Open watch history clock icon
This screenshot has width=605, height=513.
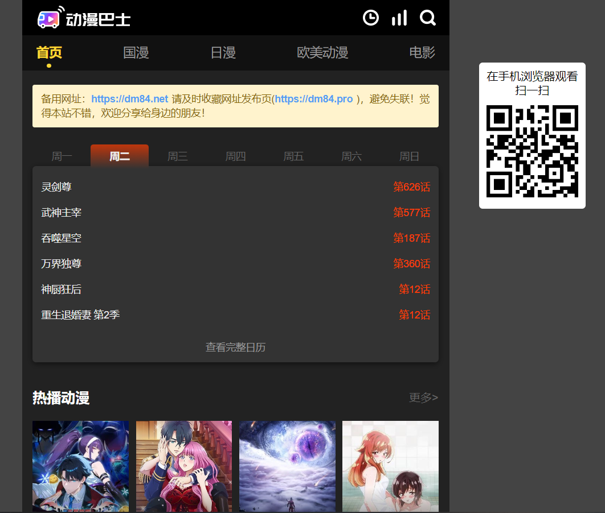pyautogui.click(x=371, y=18)
